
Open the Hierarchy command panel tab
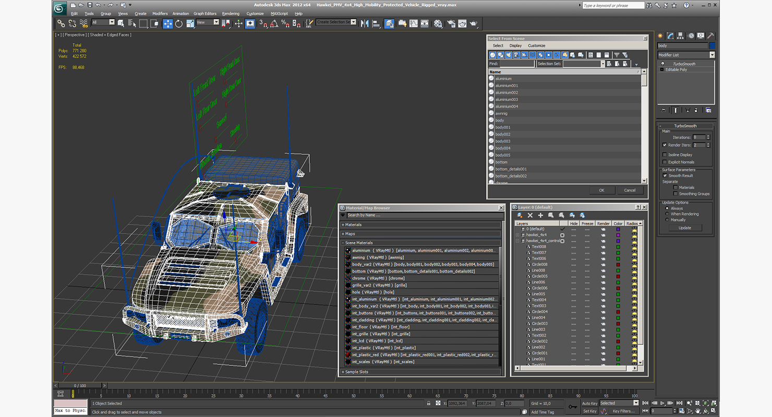coord(681,36)
